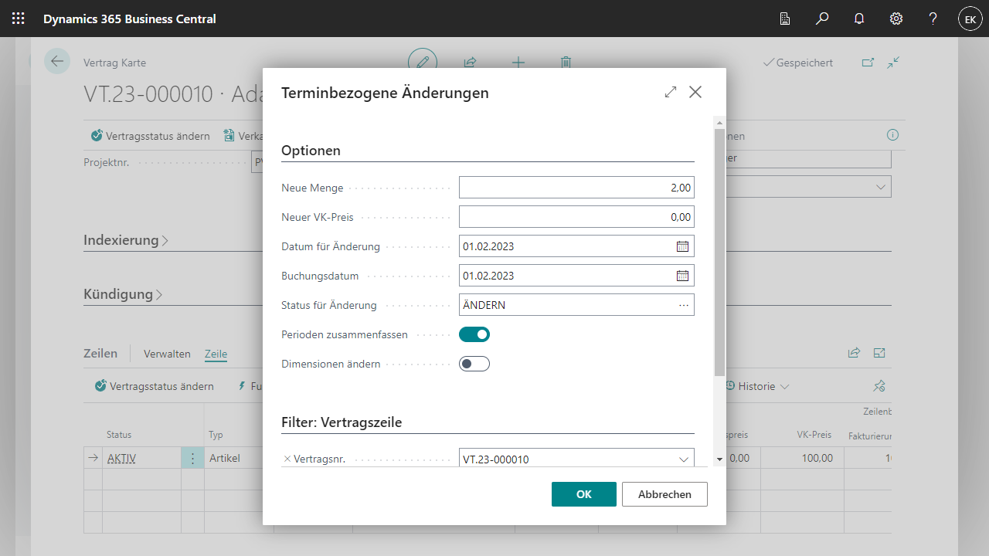Open the app launcher waffle menu

[18, 19]
